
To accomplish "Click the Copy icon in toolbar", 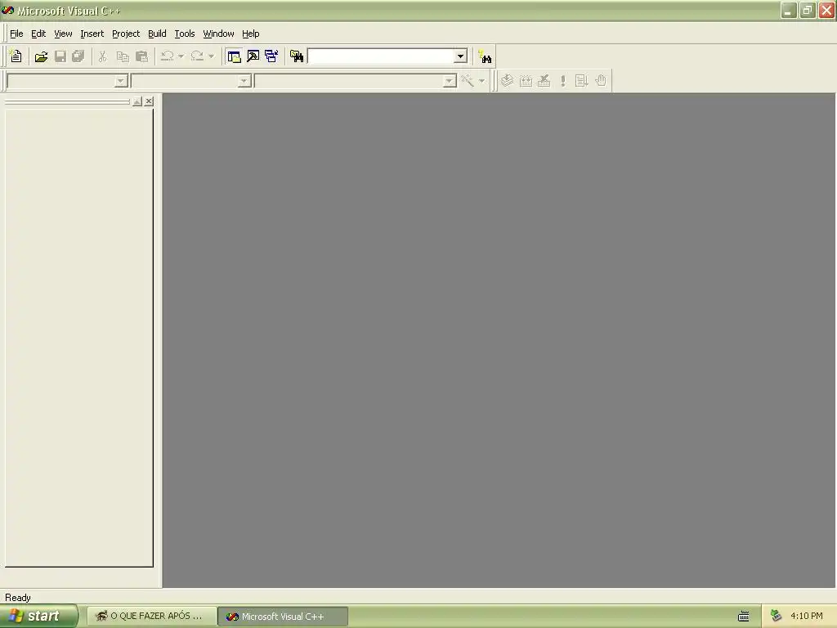I will [123, 56].
